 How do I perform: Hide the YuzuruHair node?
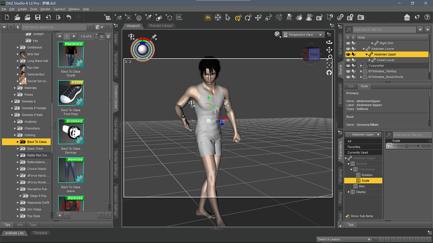pos(348,65)
